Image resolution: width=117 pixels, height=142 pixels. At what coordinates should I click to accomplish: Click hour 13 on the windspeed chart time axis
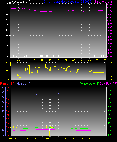(x=34, y=60)
